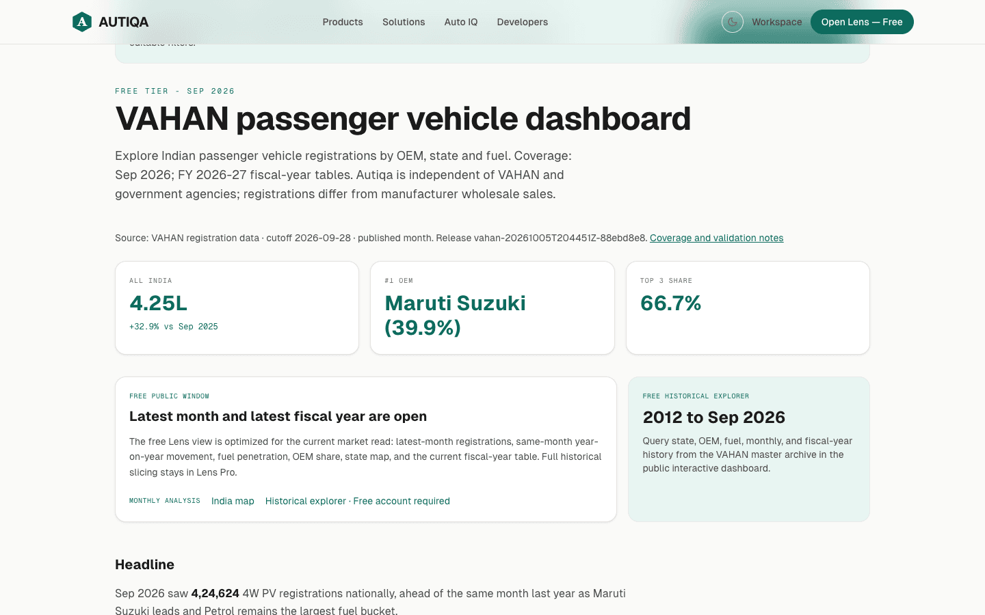Click the Headline section heading
Image resolution: width=985 pixels, height=615 pixels.
point(145,564)
